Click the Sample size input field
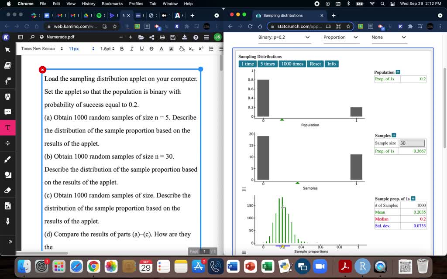447x279 pixels. tap(412, 143)
